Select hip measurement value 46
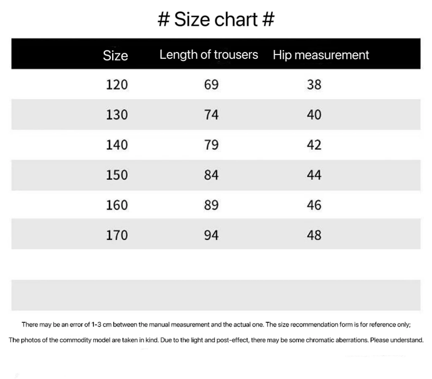Viewport: 432px width, 379px height. 314,205
